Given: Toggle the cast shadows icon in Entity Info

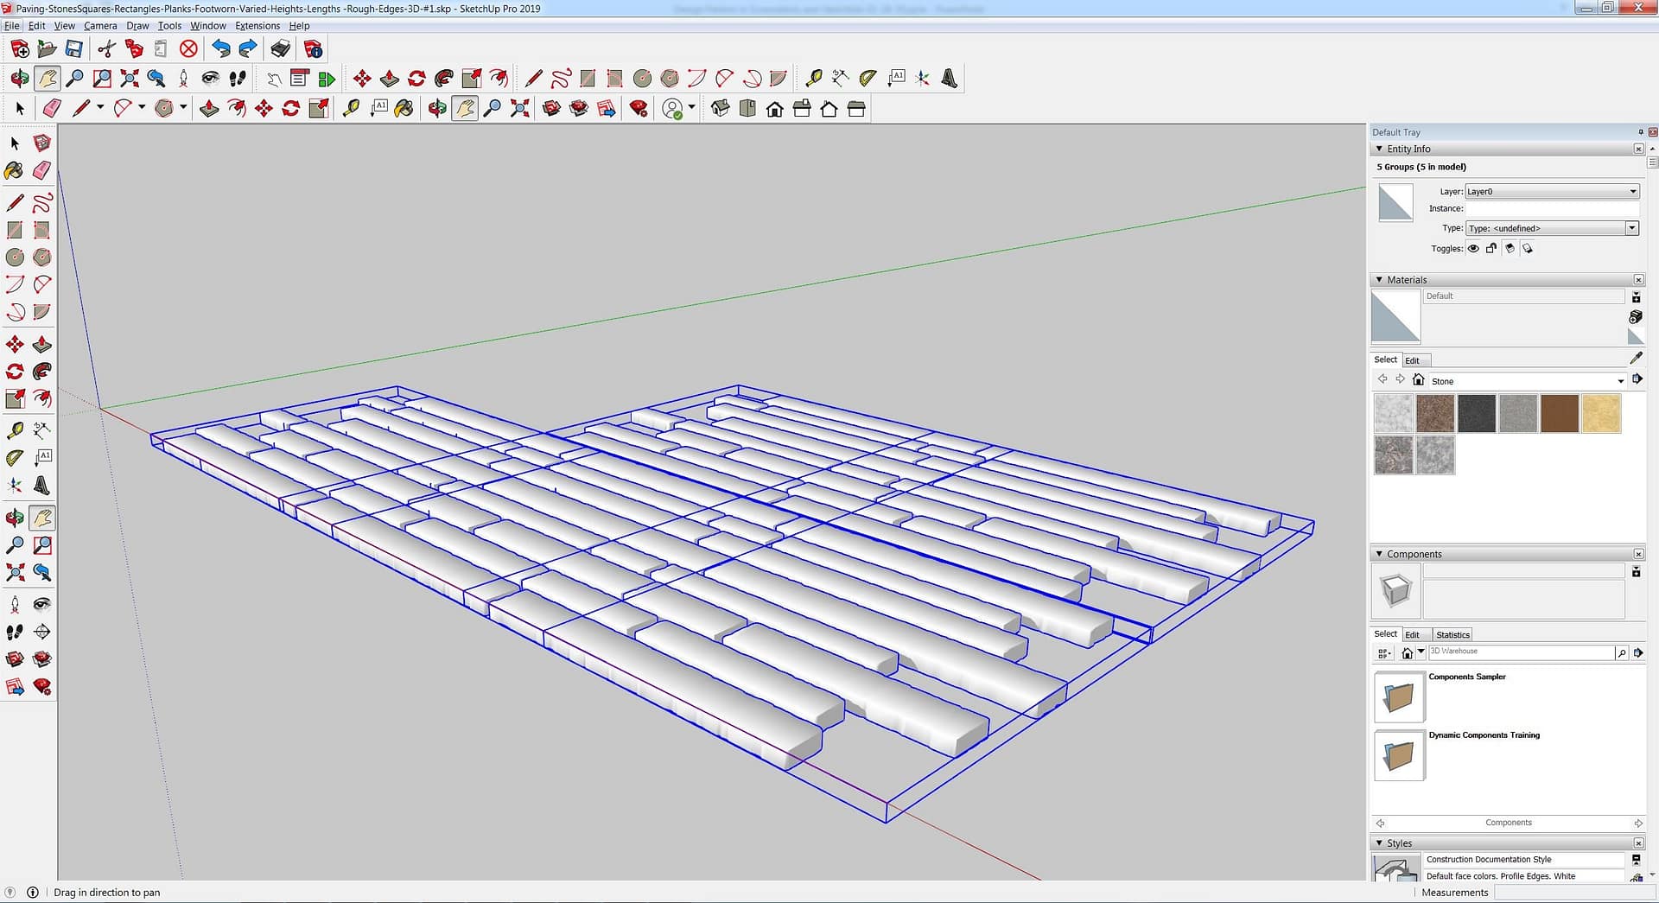Looking at the screenshot, I should point(1510,249).
